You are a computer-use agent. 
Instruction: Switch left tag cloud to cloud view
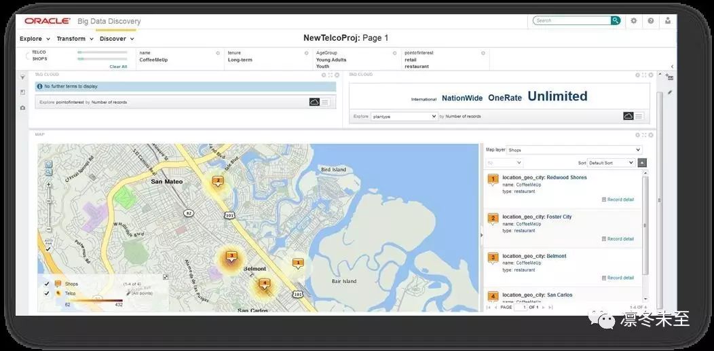click(314, 102)
